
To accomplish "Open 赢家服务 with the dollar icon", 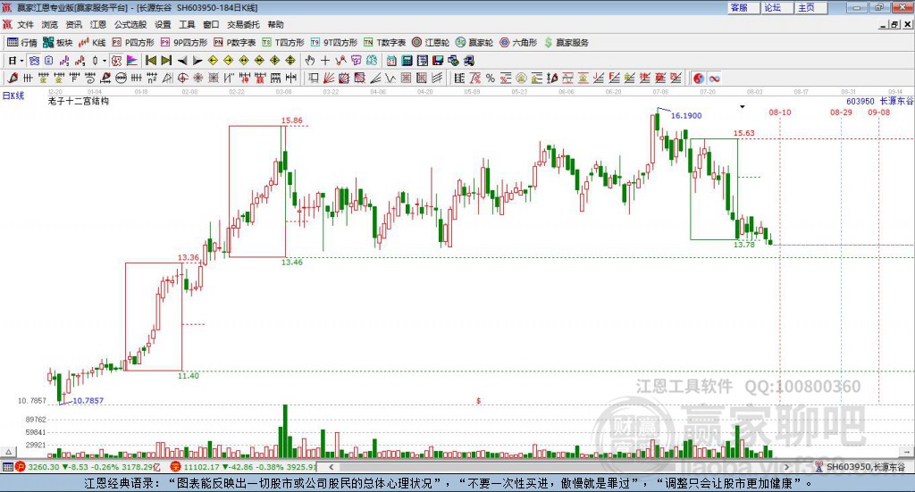I will click(x=567, y=43).
